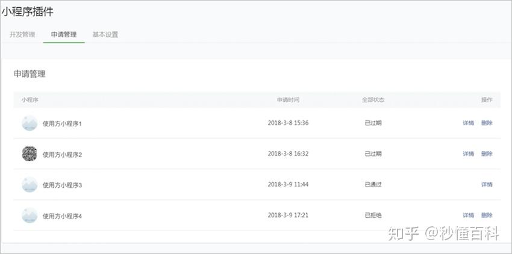Viewport: 512px width, 254px height.
Task: Click the QR-code avatar of 使用方小程序2
Action: pyautogui.click(x=30, y=154)
